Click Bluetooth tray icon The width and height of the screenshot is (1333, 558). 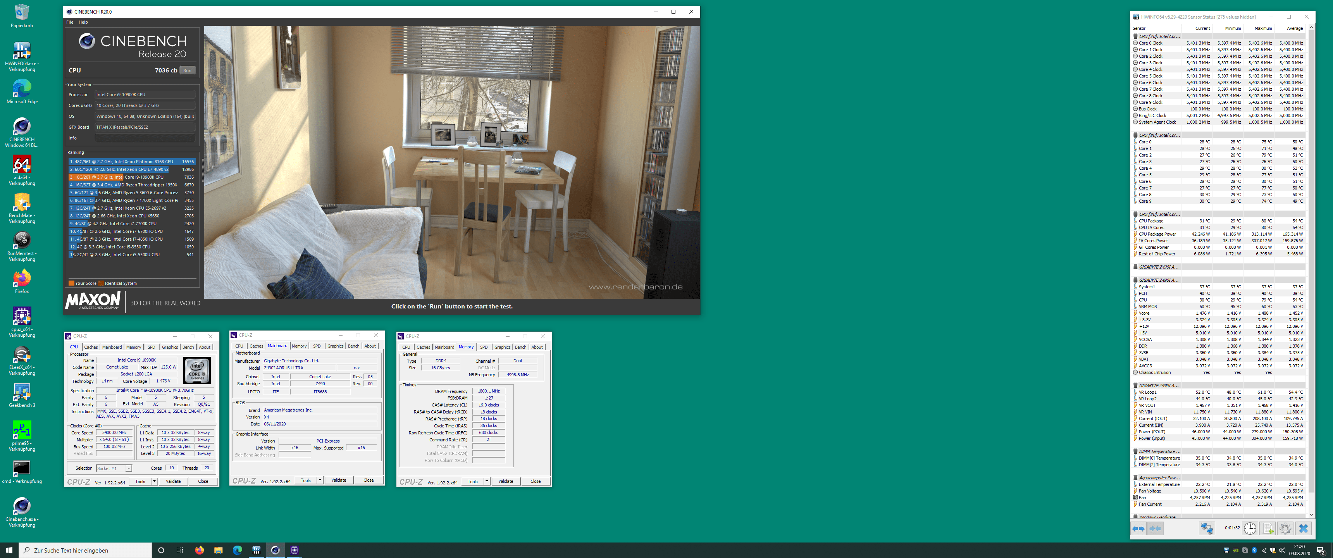1254,550
